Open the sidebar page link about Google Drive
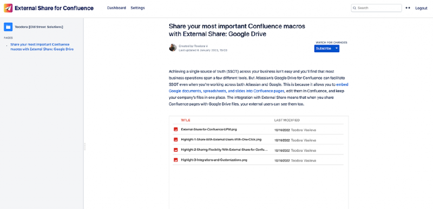 pyautogui.click(x=42, y=47)
